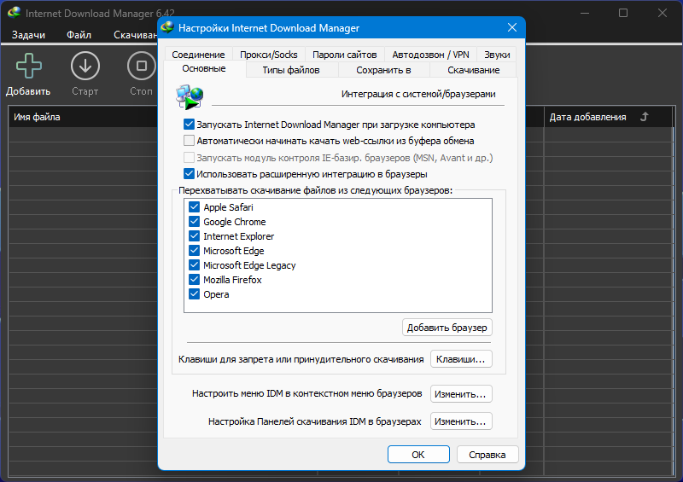Viewport: 683px width, 482px height.
Task: Close the settings dialog with X
Action: [x=512, y=27]
